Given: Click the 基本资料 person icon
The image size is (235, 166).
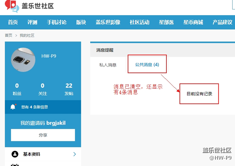Looking at the screenshot, I should point(15,154).
